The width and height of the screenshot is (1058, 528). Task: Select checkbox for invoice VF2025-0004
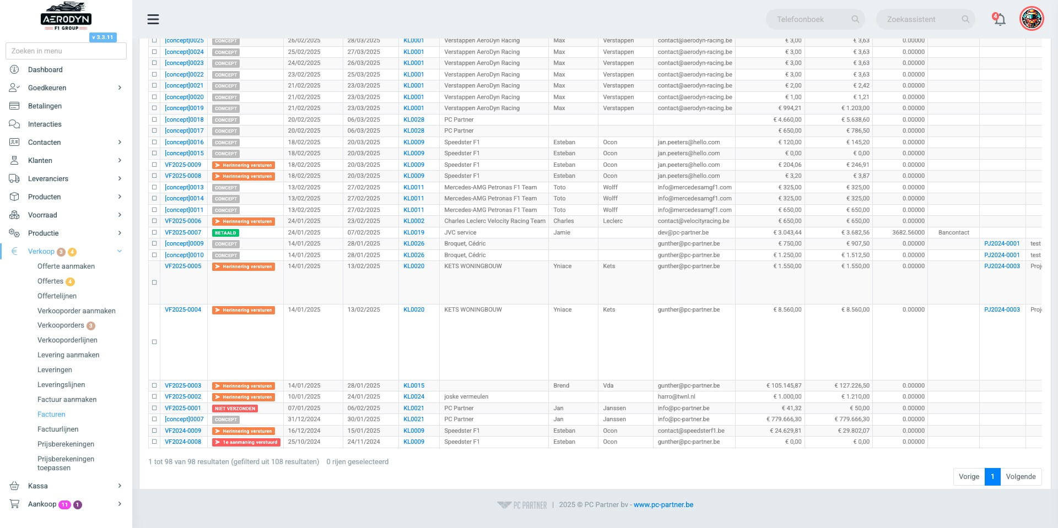point(154,342)
